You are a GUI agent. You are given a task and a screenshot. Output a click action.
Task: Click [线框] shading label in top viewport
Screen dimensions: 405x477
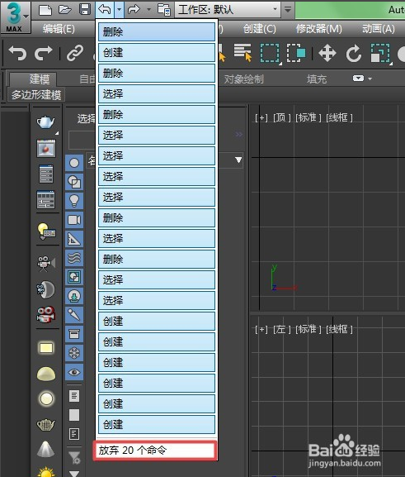(x=339, y=117)
